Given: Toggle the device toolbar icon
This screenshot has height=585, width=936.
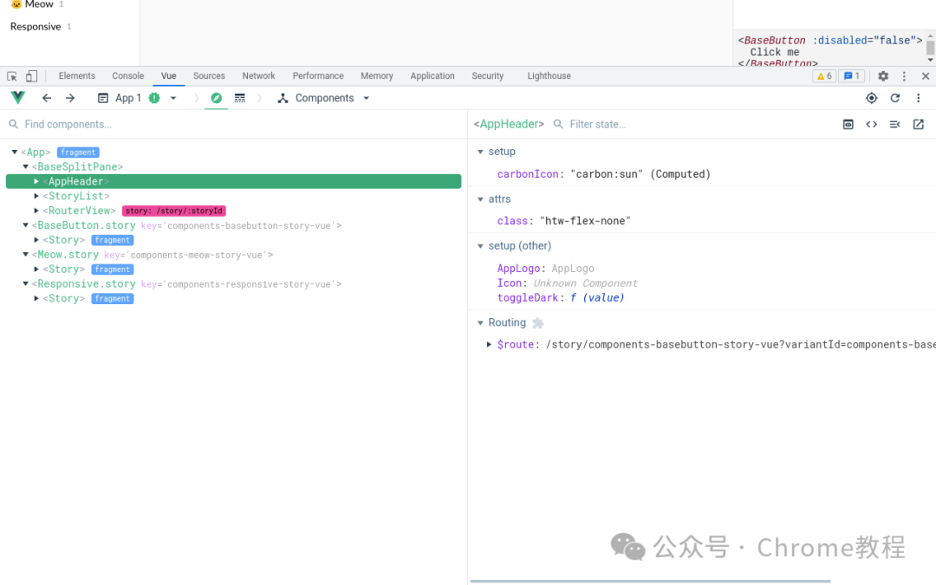Looking at the screenshot, I should tap(32, 76).
